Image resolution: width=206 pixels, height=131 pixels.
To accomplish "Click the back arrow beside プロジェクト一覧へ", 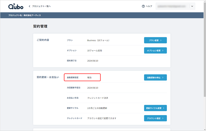I will (30, 6).
